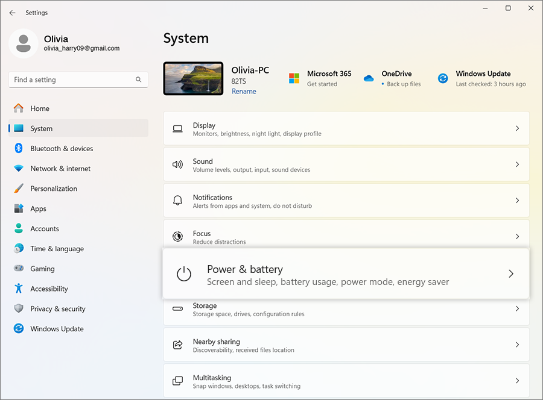
Task: Click the search magnifier icon
Action: coord(138,80)
